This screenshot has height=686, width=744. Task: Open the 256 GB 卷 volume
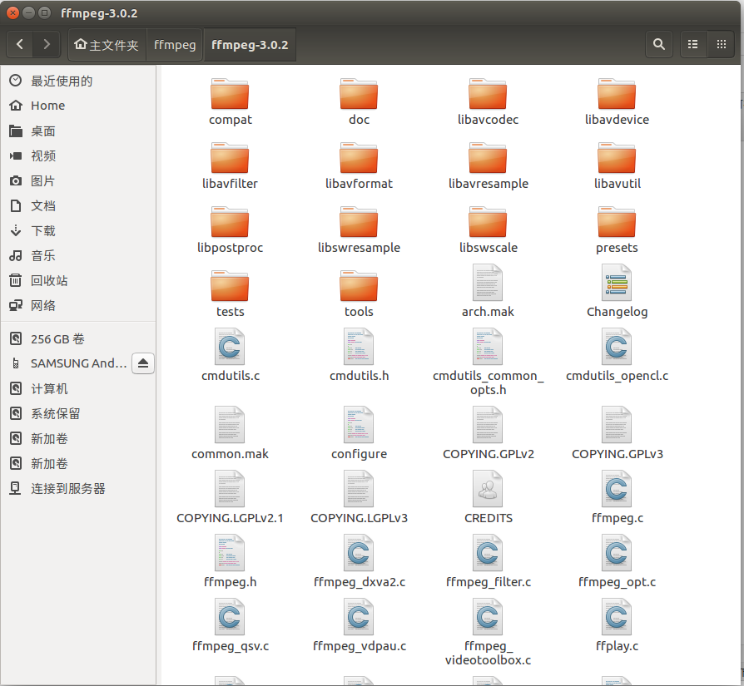tap(78, 339)
